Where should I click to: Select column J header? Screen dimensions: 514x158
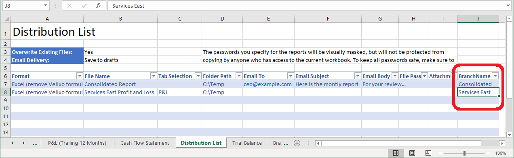(x=478, y=19)
